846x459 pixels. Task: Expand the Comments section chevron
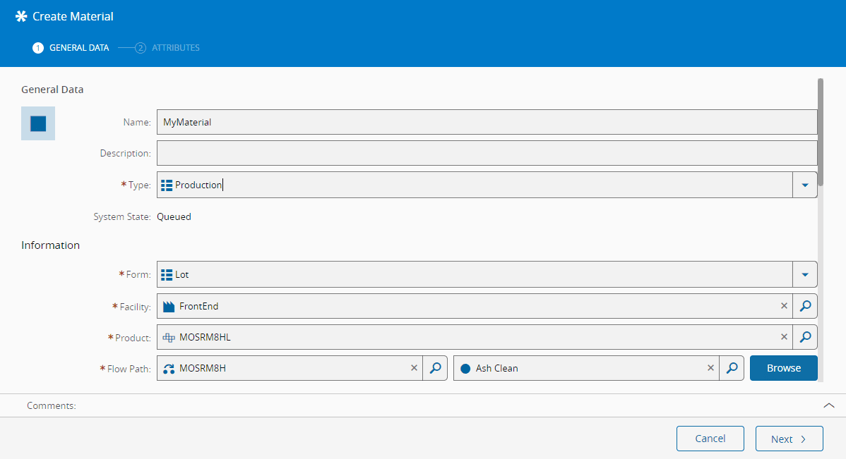(829, 405)
